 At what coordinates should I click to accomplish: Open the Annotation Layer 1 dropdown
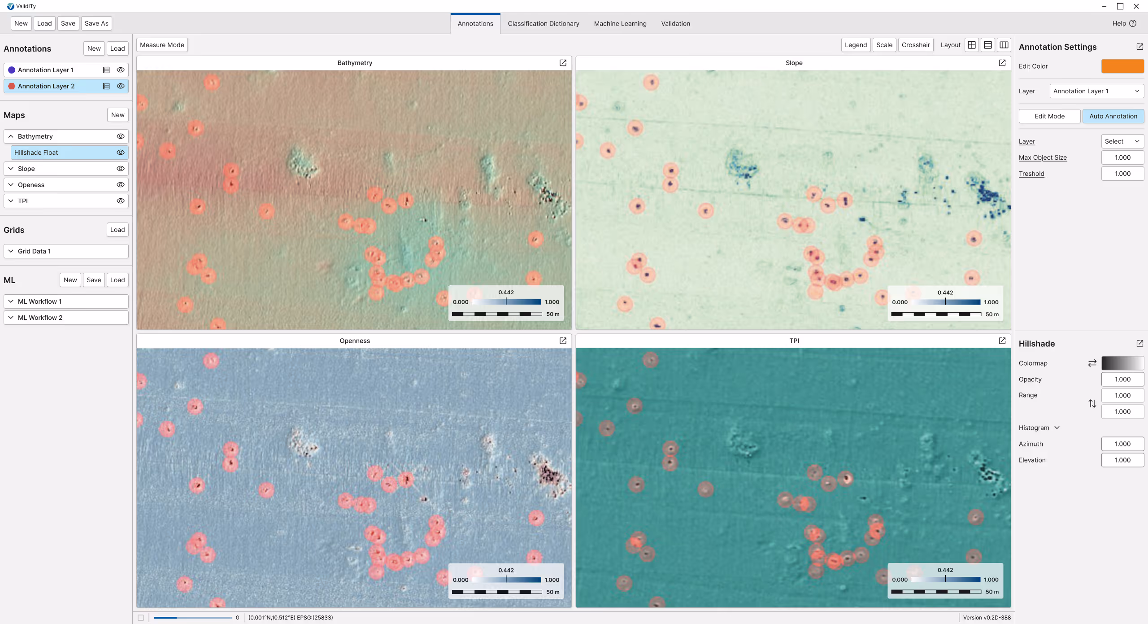click(1096, 91)
